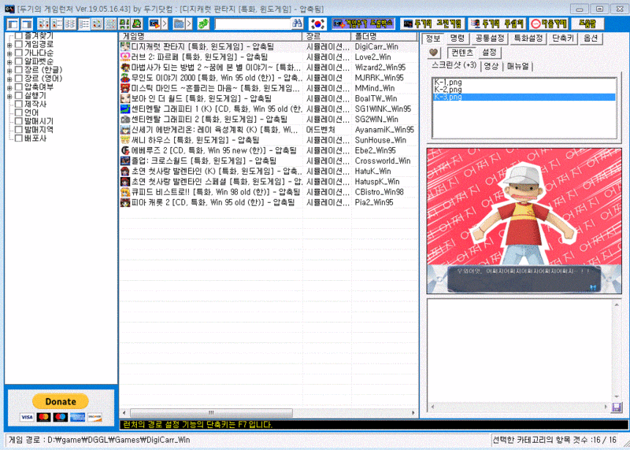630x450 pixels.
Task: Check the 제작사 checkbox
Action: [18, 104]
